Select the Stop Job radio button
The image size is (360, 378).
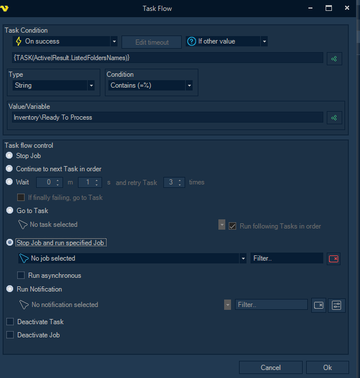point(9,156)
